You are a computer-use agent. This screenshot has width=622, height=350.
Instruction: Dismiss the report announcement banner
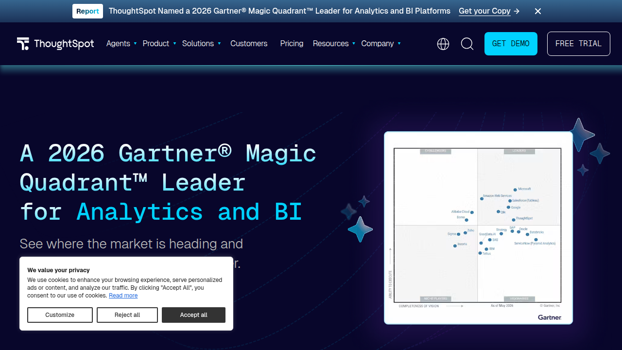pos(538,11)
